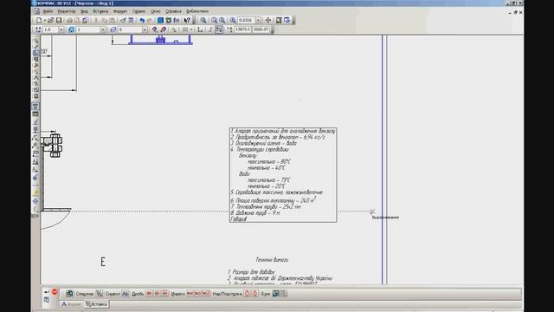554x312 pixels.
Task: Open the Вид menu
Action: [x=84, y=11]
